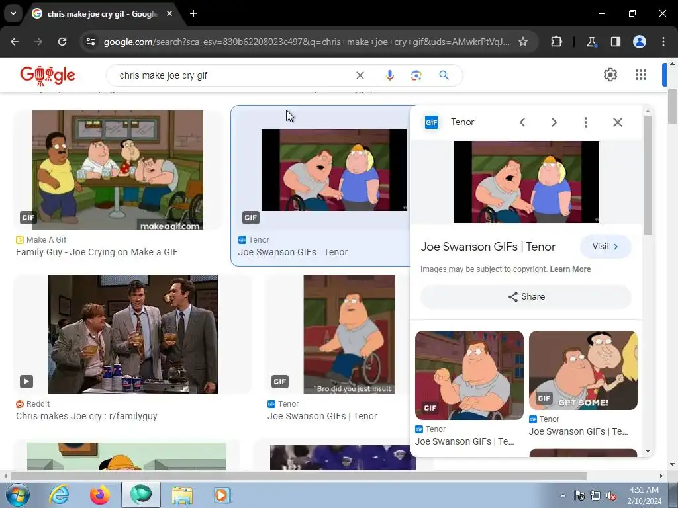This screenshot has width=678, height=508.
Task: Open 'Chris makes Joe cry : r/familyguy' link
Action: coord(87,417)
